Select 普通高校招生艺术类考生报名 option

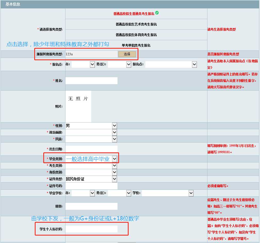click(136, 24)
